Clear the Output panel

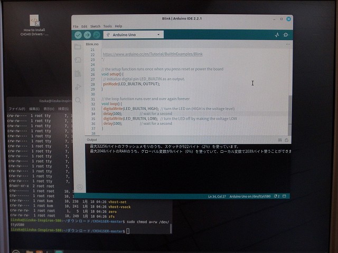click(x=280, y=140)
